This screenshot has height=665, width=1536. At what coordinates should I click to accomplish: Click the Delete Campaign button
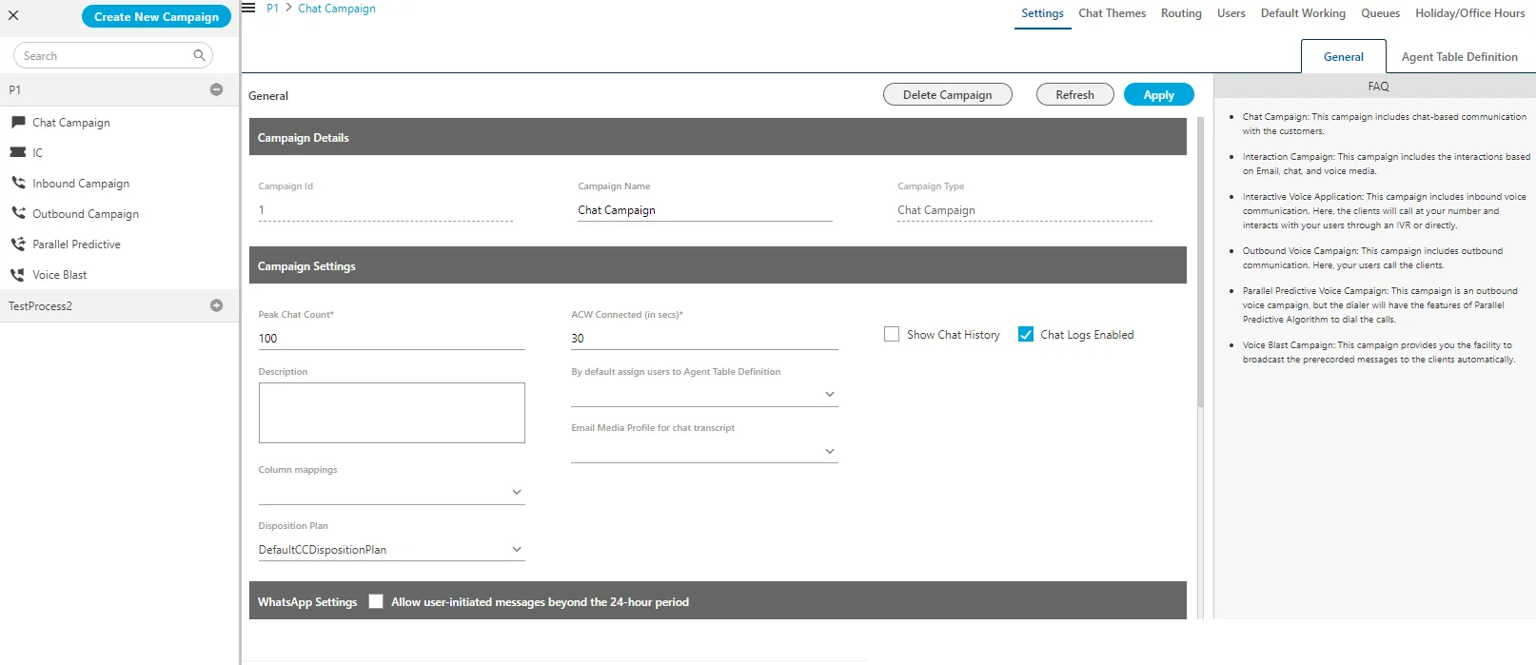[947, 94]
